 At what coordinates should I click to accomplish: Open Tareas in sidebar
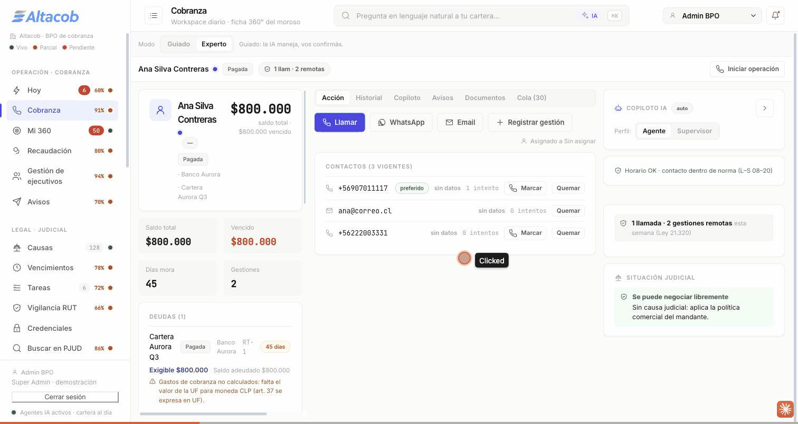pyautogui.click(x=62, y=288)
